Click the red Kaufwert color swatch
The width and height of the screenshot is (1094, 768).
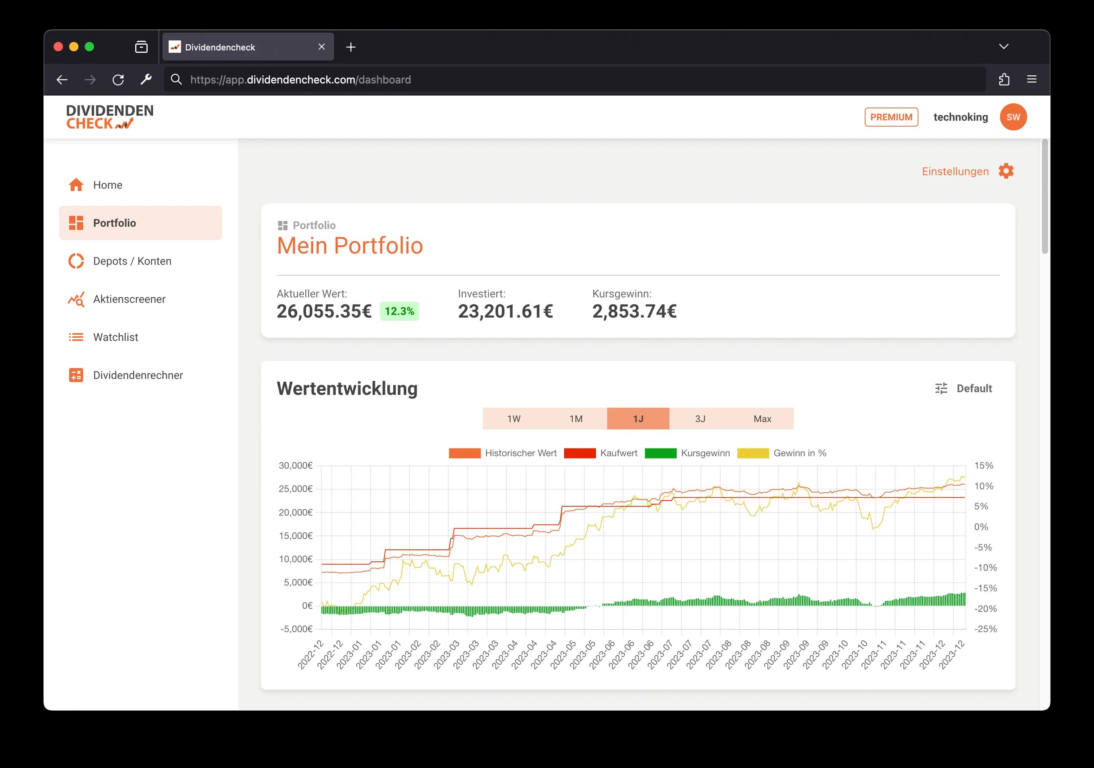pyautogui.click(x=579, y=453)
